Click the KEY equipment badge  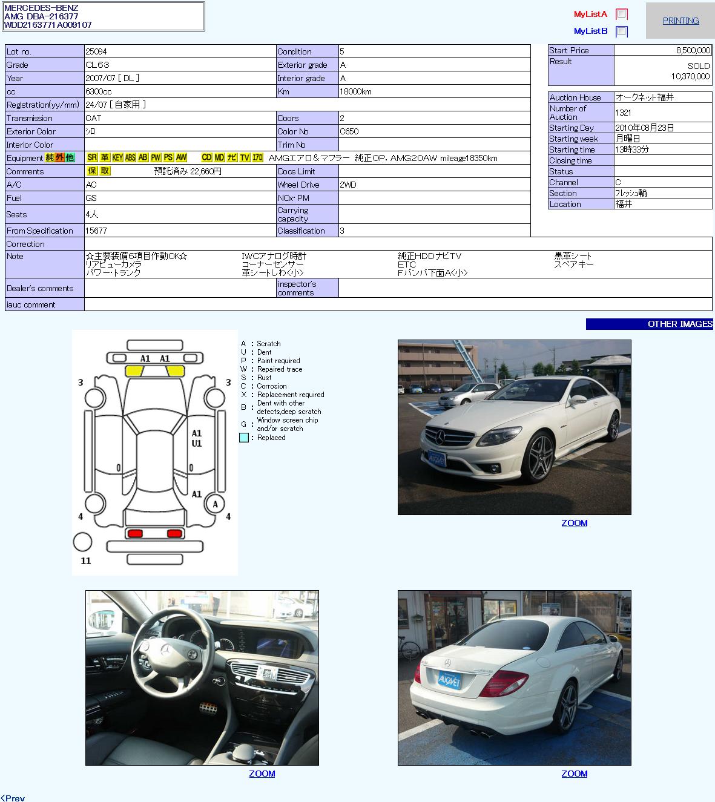[x=117, y=158]
